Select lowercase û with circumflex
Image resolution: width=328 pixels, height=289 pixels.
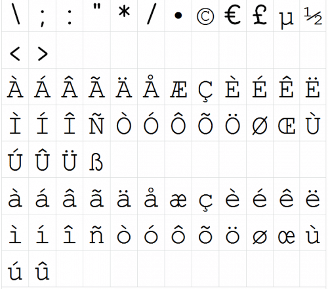42,269
